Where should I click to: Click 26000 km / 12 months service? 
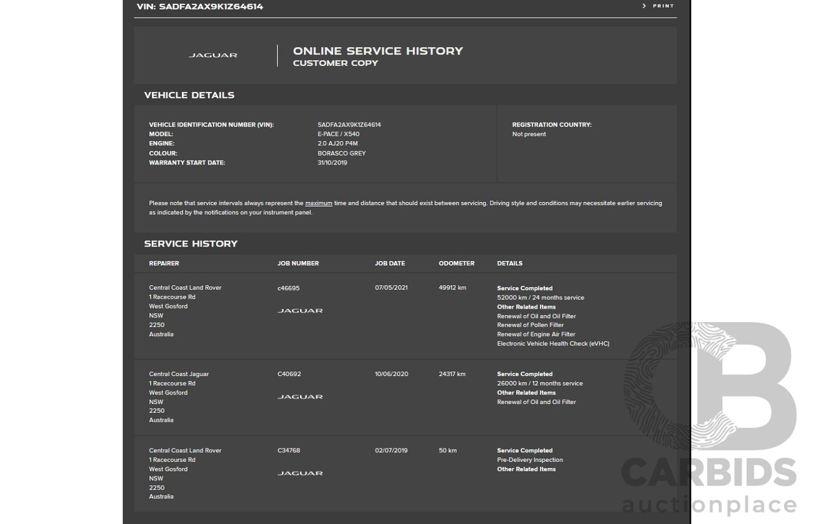click(540, 384)
